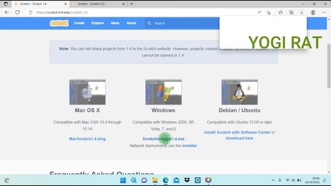Open browser collections icon
This screenshot has height=186, width=331.
pyautogui.click(x=291, y=12)
